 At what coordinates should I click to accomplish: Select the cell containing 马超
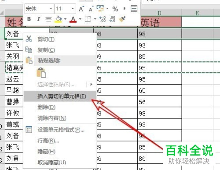[14, 90]
